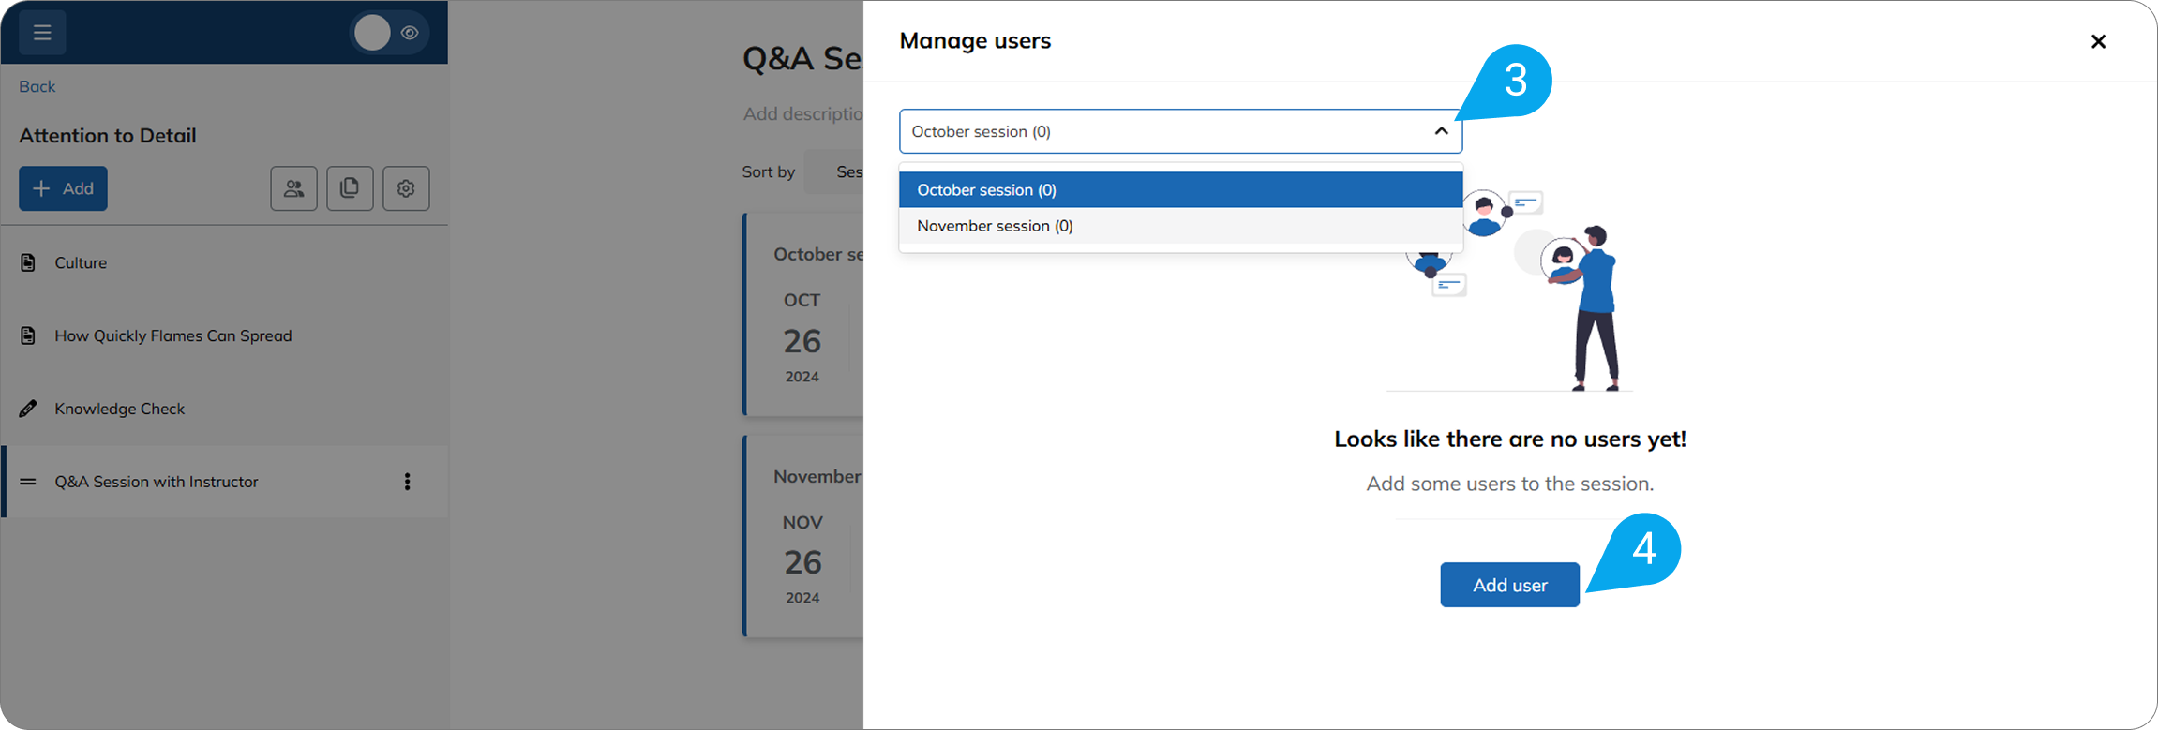
Task: Open the manage users people icon
Action: click(x=294, y=188)
